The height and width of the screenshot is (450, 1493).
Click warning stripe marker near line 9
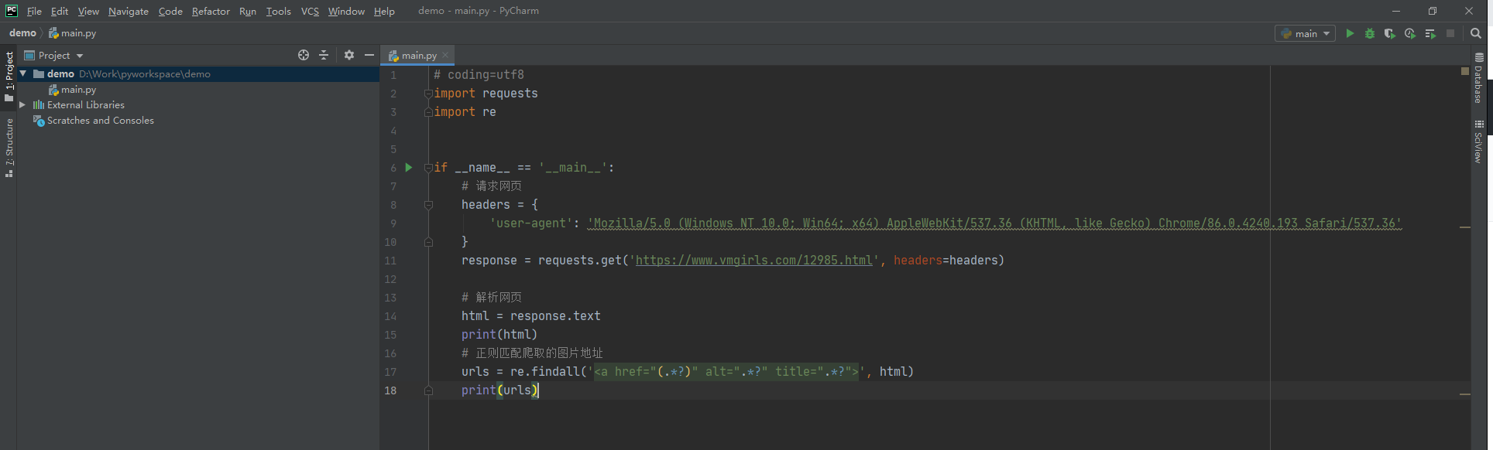1464,227
